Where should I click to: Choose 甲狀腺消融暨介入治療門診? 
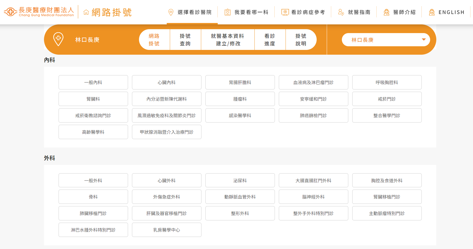167,132
